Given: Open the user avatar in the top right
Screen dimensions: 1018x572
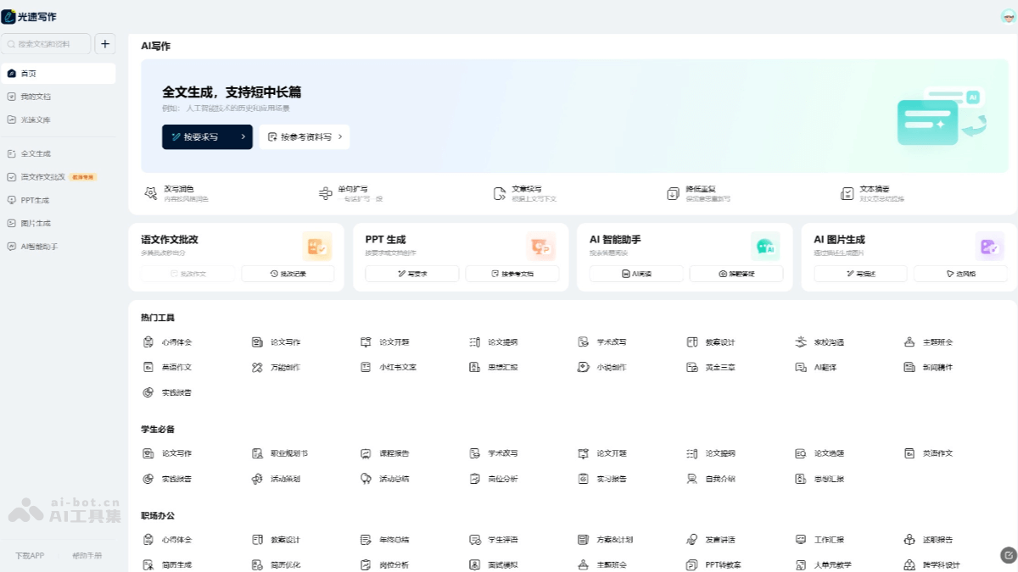Looking at the screenshot, I should tap(1008, 16).
